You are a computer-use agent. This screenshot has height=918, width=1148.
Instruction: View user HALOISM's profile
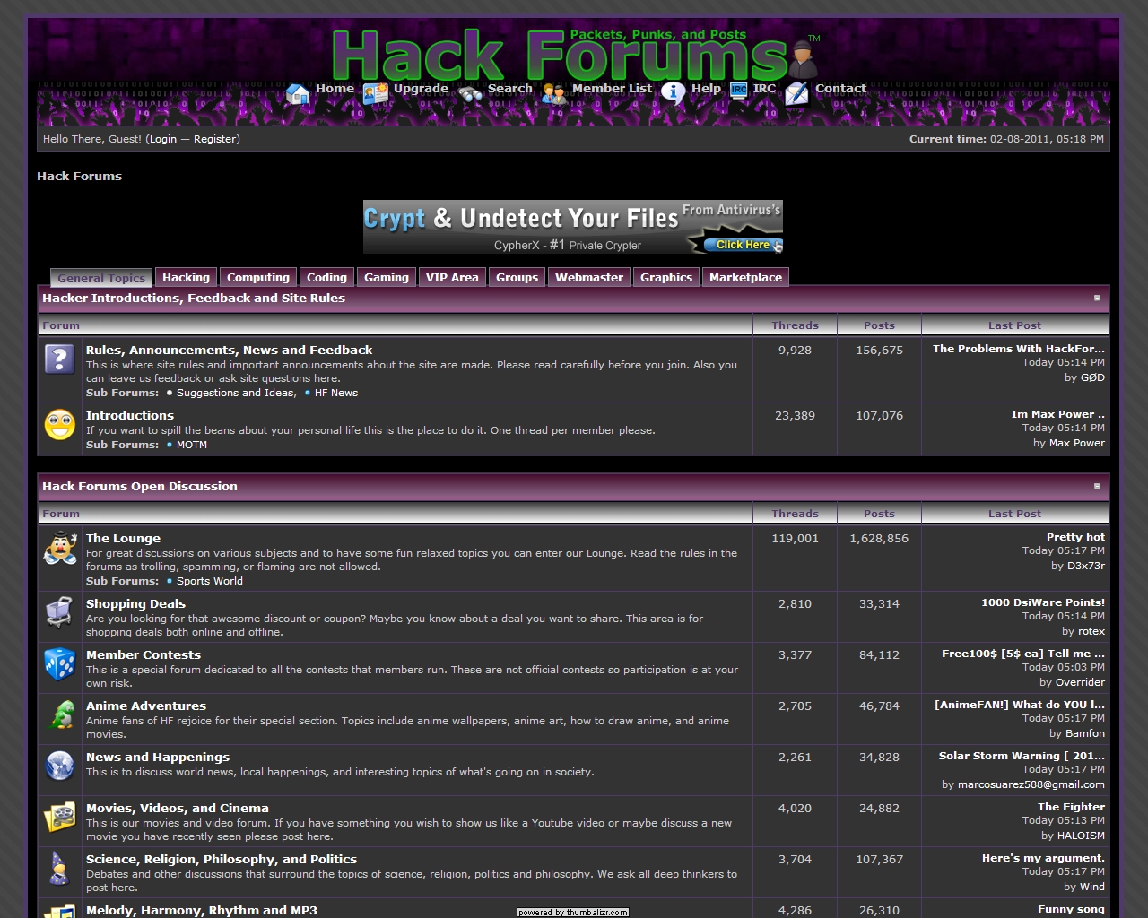(1081, 836)
